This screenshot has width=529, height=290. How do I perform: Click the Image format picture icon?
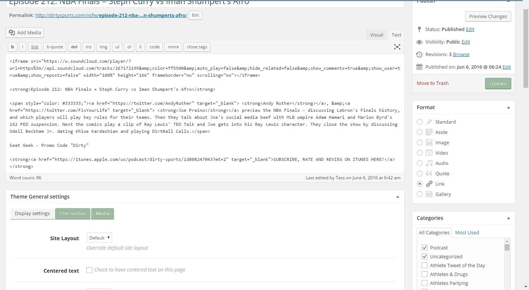click(x=429, y=142)
